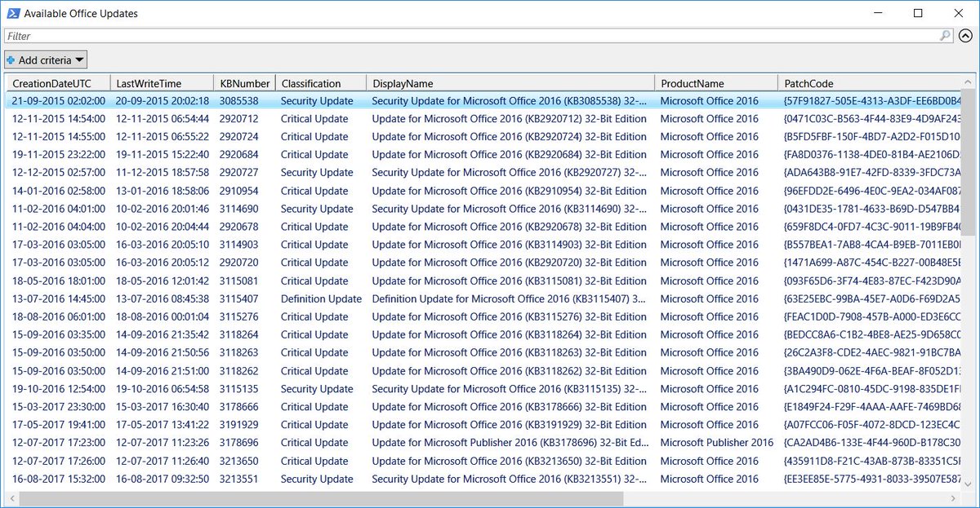Click patch code starting {63E25EBC-99BA
The width and height of the screenshot is (980, 508).
tap(871, 298)
